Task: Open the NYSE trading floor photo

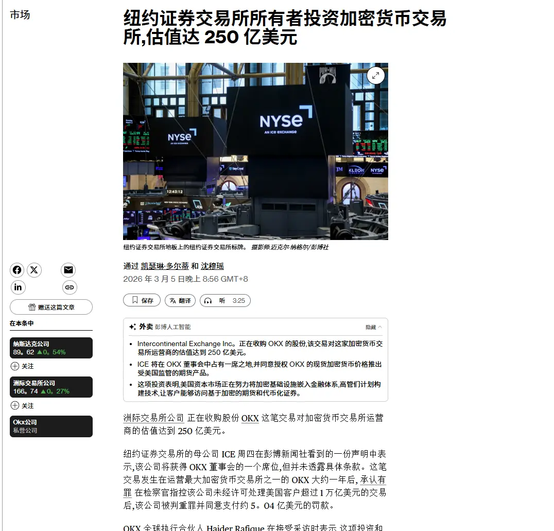Action: (255, 151)
